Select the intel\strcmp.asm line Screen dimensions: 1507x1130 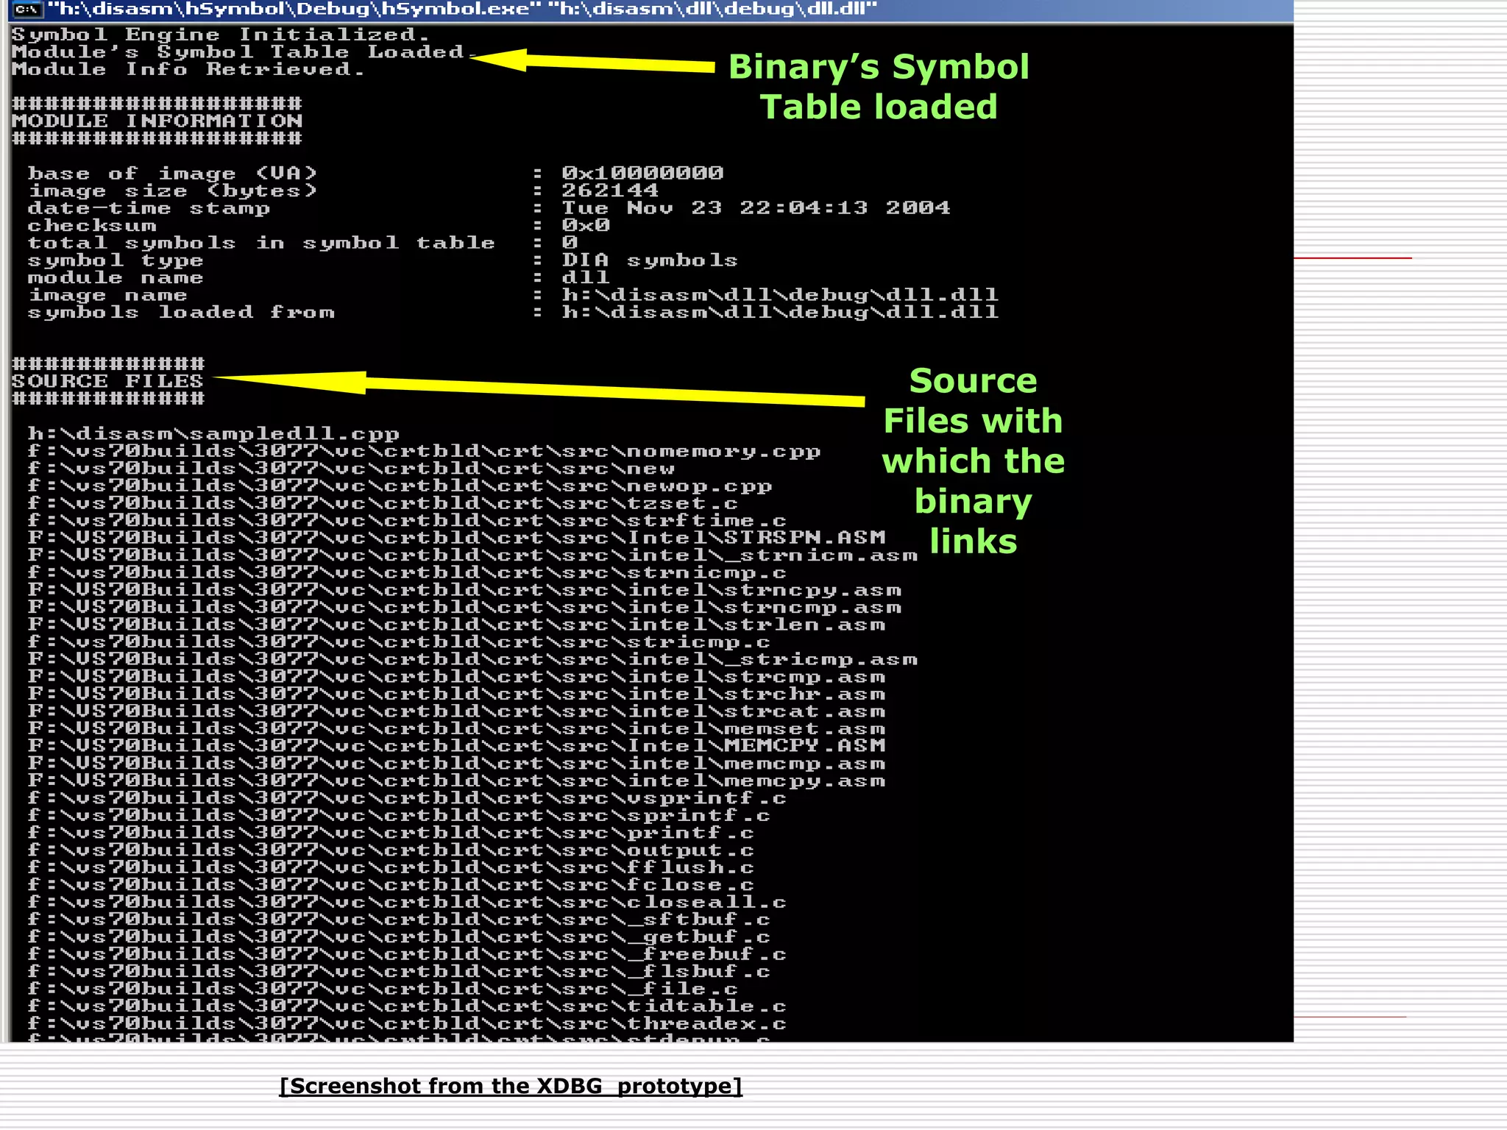(456, 677)
